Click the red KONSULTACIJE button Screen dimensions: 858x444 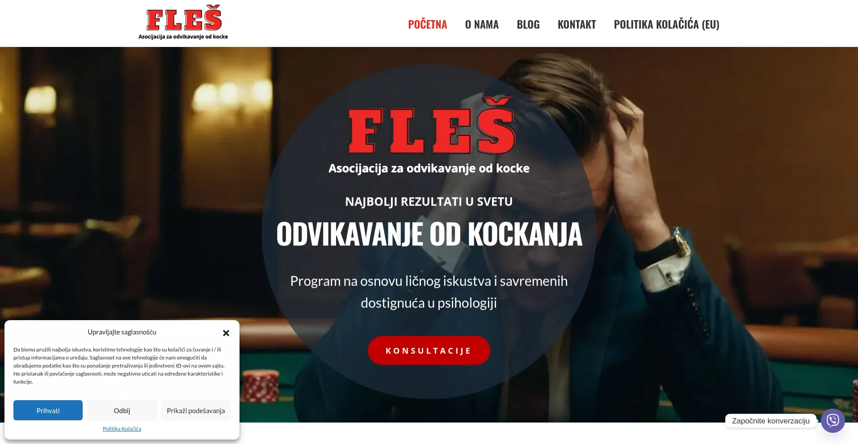429,350
